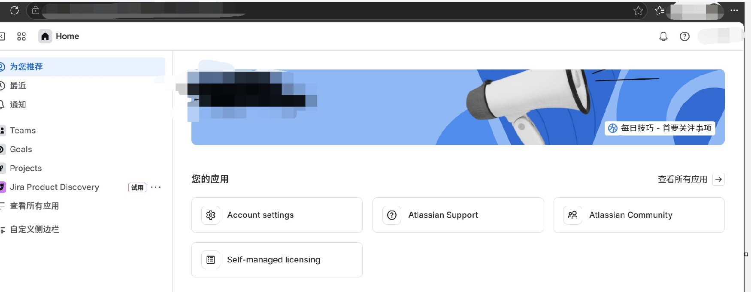Image resolution: width=751 pixels, height=292 pixels.
Task: Open browser favorites list icon
Action: (660, 10)
